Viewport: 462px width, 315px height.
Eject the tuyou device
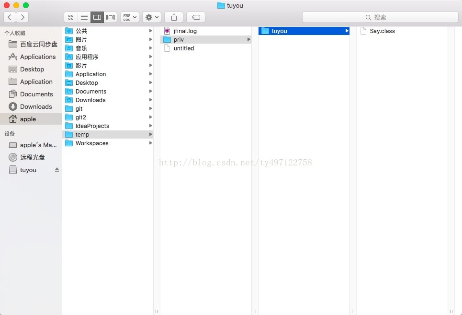pyautogui.click(x=57, y=170)
